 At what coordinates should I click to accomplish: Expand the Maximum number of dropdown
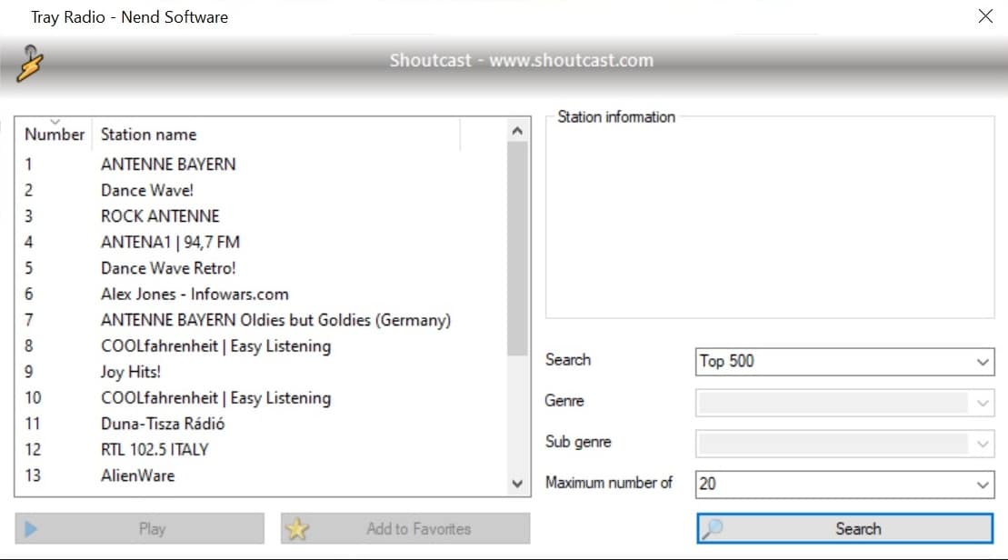(844, 484)
